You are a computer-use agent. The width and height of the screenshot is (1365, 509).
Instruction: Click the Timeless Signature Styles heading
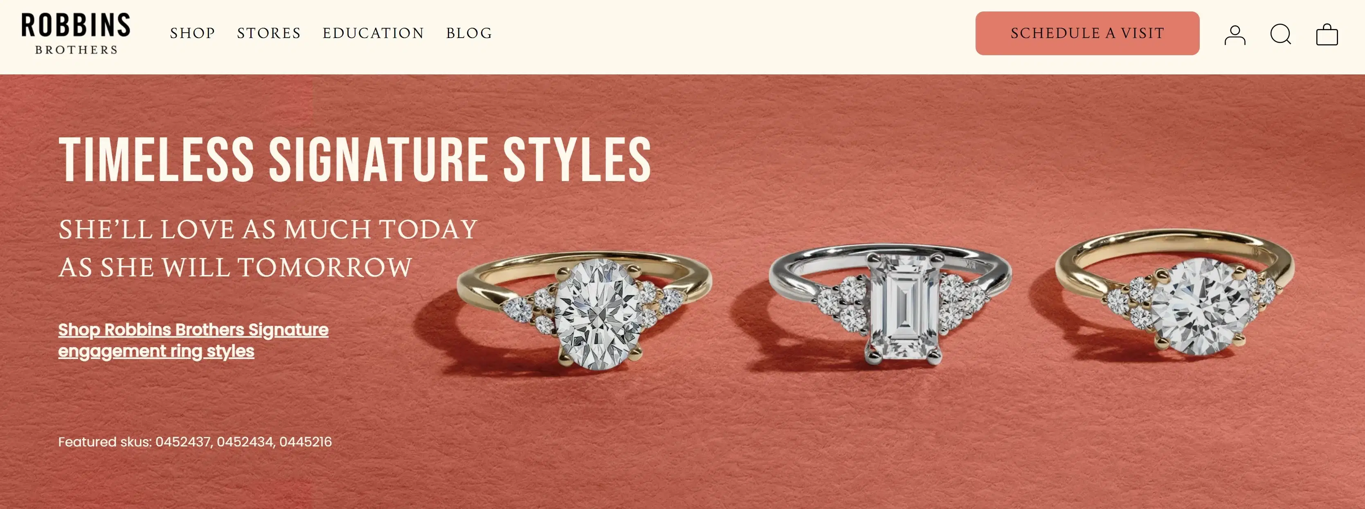pyautogui.click(x=355, y=160)
